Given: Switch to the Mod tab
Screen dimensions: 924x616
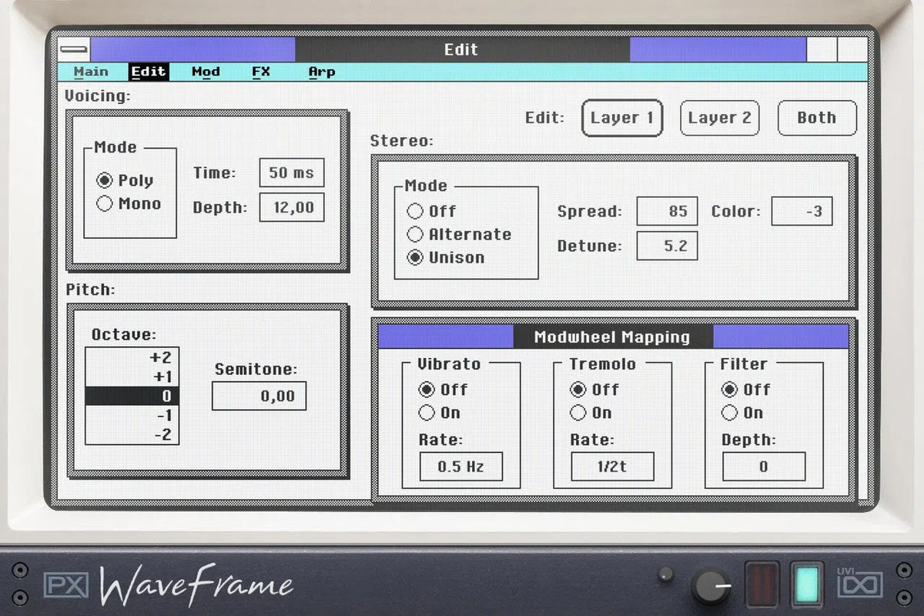Looking at the screenshot, I should 205,72.
